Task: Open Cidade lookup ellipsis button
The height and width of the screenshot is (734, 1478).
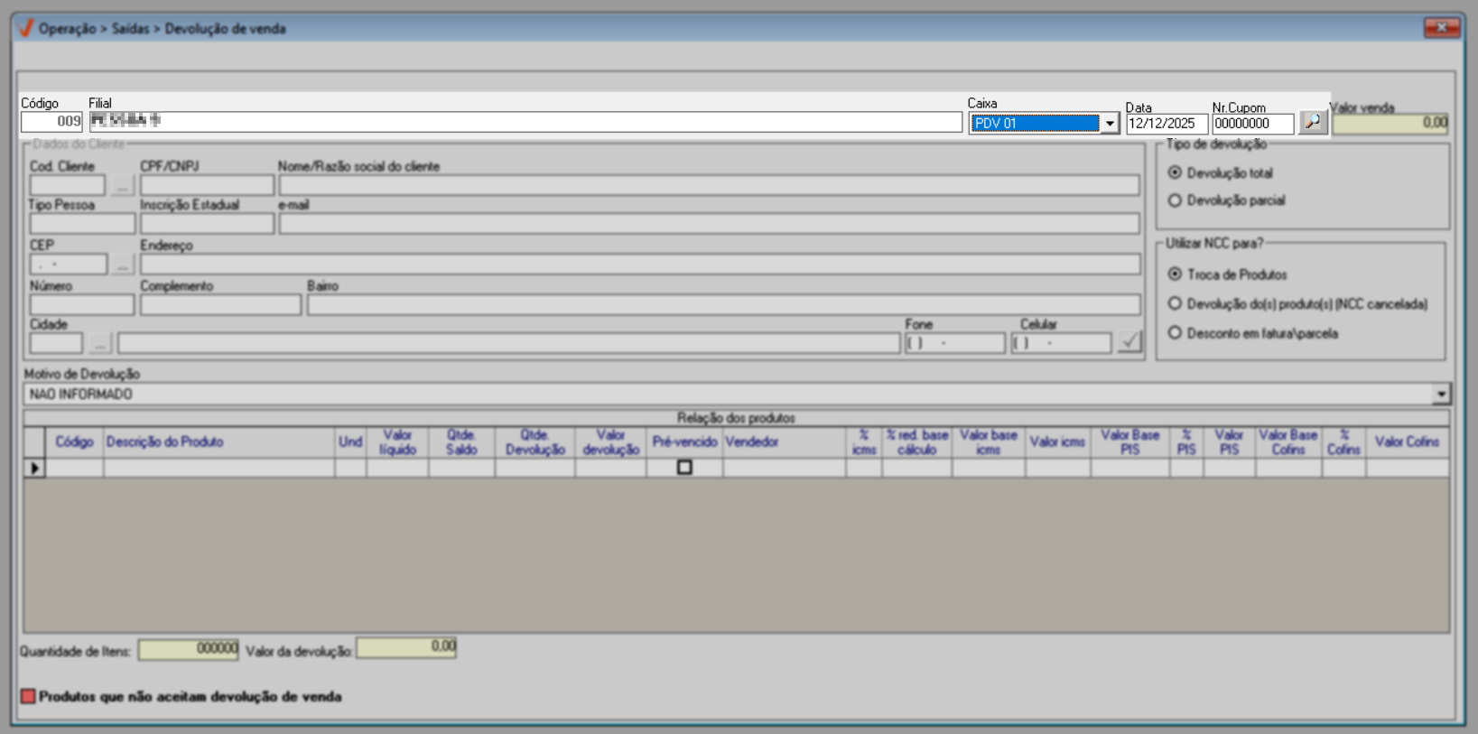Action: point(99,343)
